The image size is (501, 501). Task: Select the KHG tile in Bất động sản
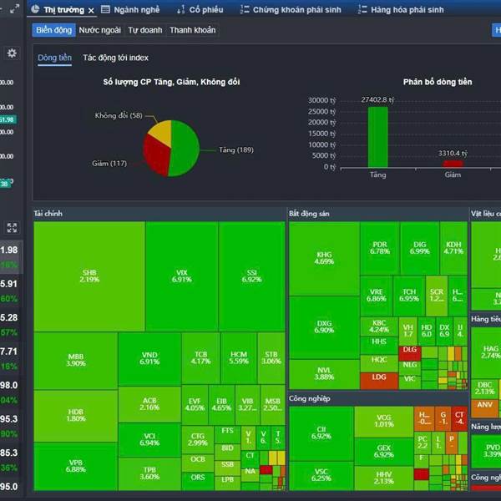pyautogui.click(x=325, y=257)
